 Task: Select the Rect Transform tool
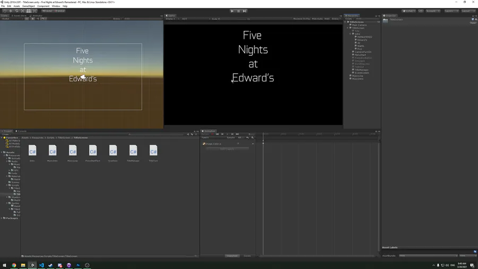point(29,11)
